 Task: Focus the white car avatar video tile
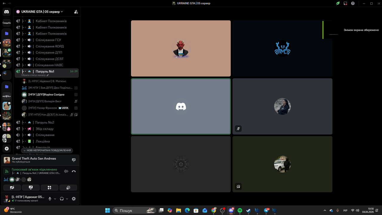tap(282, 164)
